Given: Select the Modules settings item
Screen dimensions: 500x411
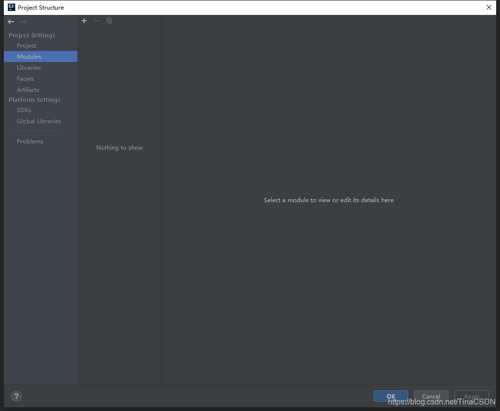Looking at the screenshot, I should [40, 56].
